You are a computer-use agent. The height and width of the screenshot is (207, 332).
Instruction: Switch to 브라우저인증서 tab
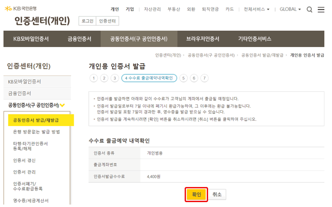click(202, 39)
